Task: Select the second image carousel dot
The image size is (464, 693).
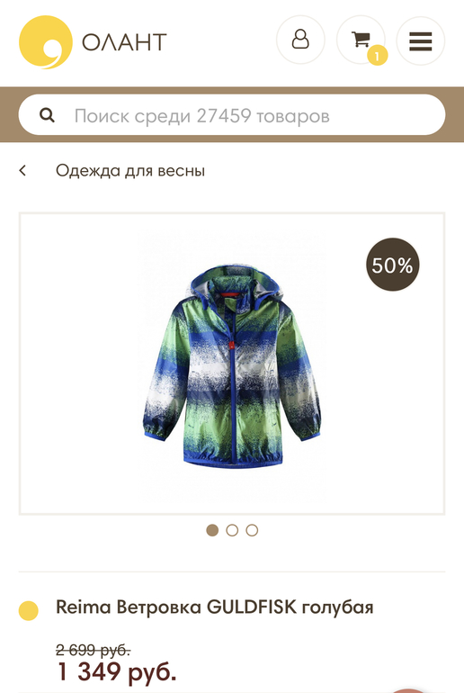Action: (x=232, y=530)
